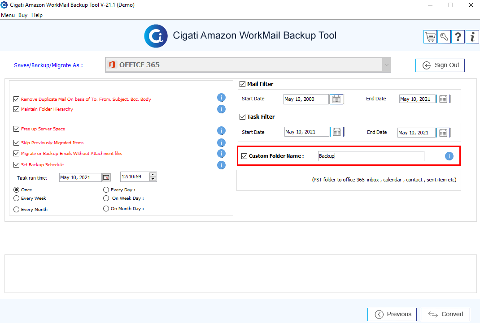480x323 pixels.
Task: Select the Every Week radio button
Action: click(x=17, y=198)
